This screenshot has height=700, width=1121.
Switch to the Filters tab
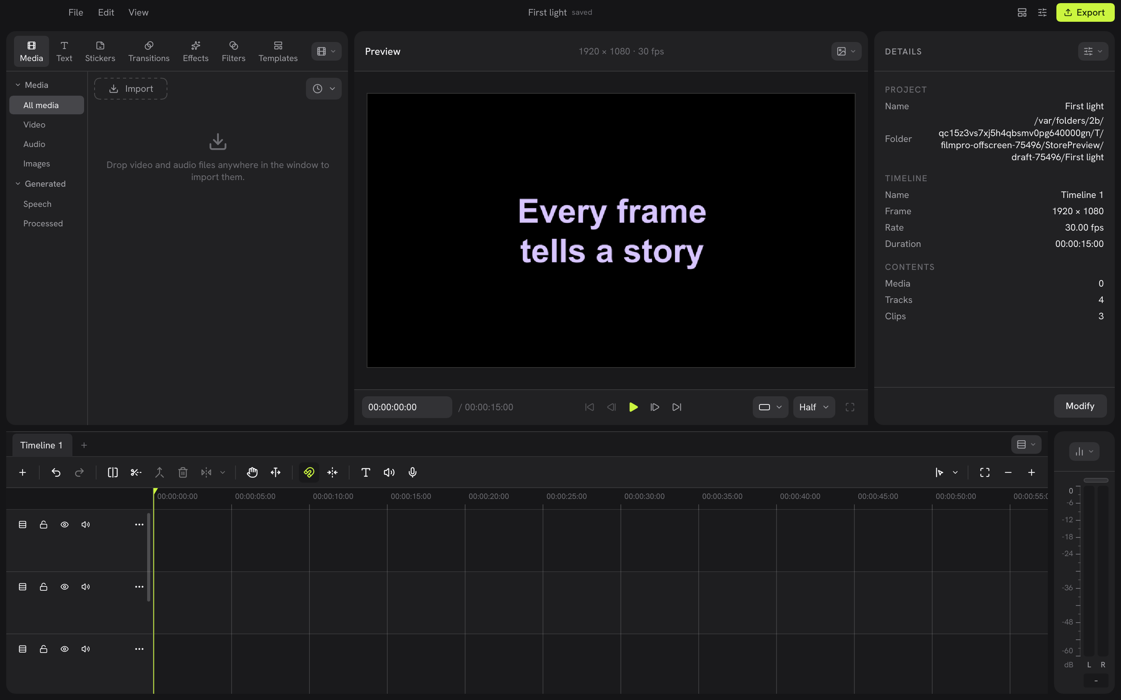click(x=234, y=51)
